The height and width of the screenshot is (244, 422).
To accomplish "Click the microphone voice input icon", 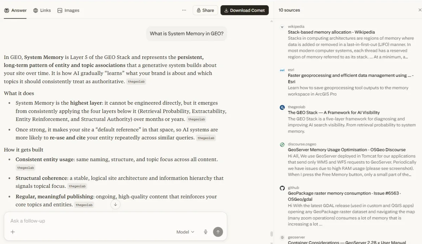I will [206, 232].
